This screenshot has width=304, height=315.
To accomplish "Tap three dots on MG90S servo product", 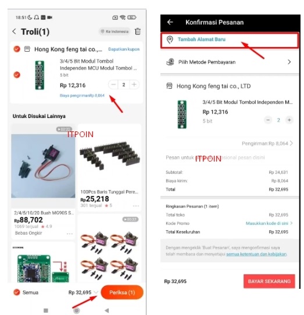I will coord(70,234).
